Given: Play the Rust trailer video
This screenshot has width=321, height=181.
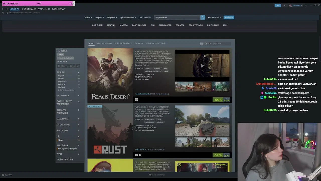Looking at the screenshot, I should tap(202, 121).
